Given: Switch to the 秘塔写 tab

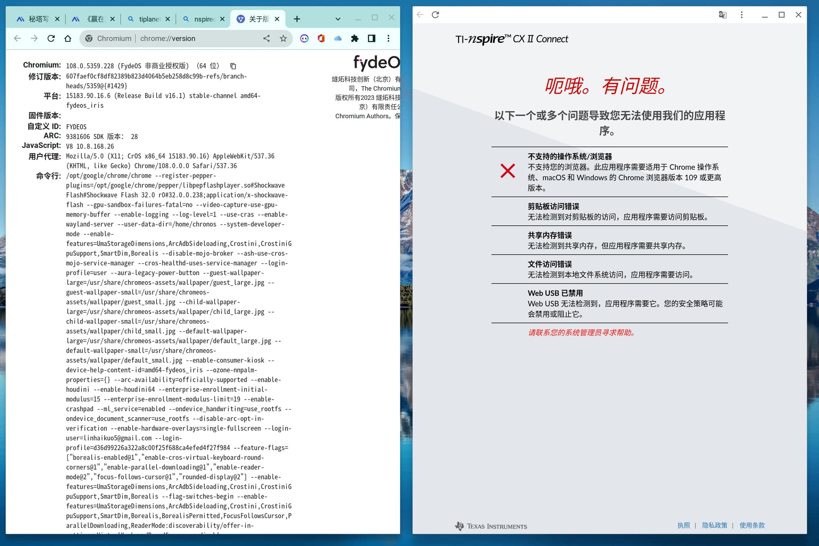Looking at the screenshot, I should click(x=38, y=19).
